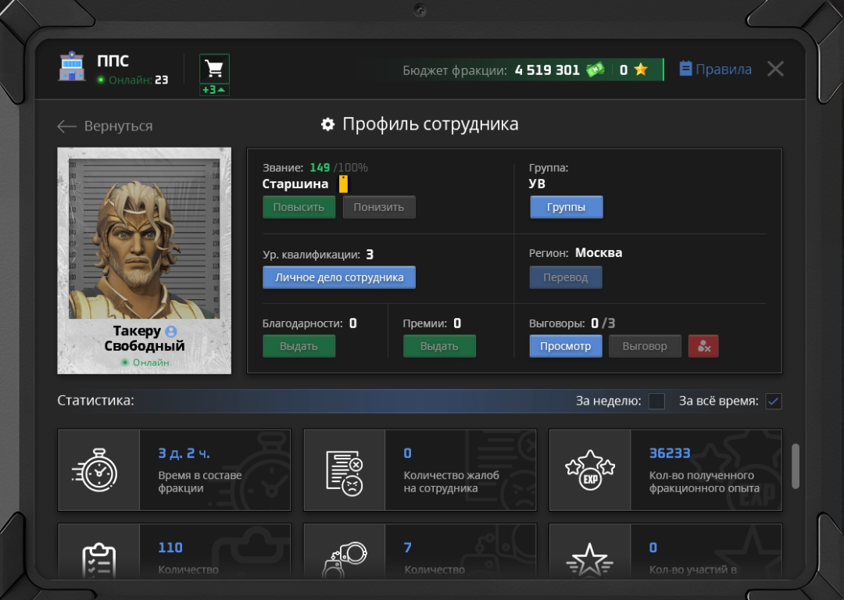844x600 pixels.
Task: Close the faction tablet window
Action: (x=775, y=69)
